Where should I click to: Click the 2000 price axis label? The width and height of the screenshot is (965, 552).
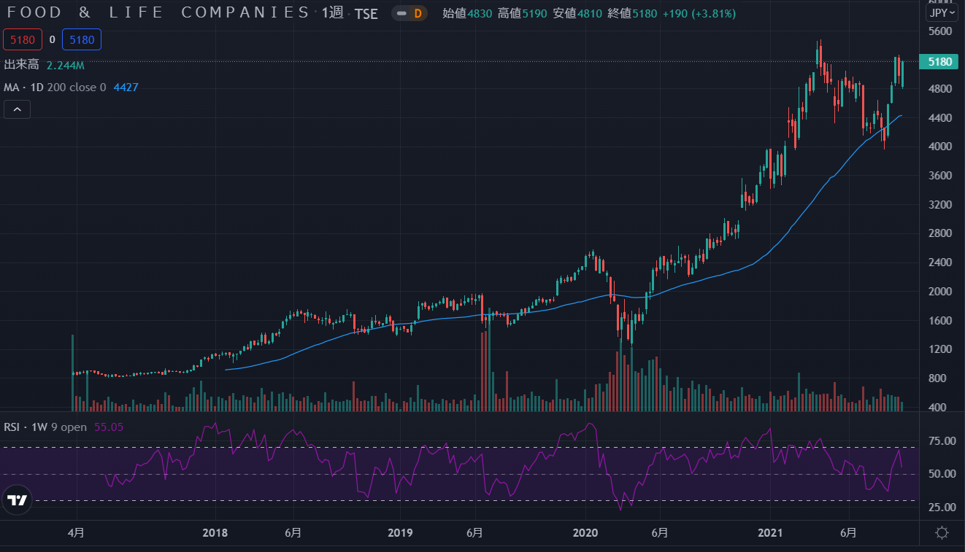(940, 292)
